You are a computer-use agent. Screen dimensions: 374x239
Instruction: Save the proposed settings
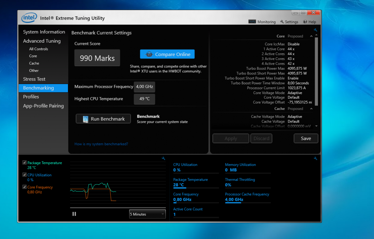[306, 138]
